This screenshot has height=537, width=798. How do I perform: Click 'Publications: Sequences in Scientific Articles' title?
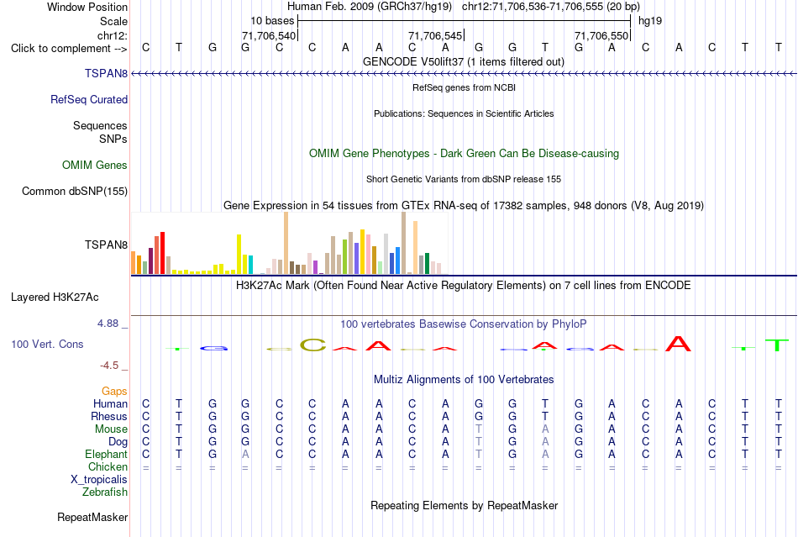(x=464, y=113)
